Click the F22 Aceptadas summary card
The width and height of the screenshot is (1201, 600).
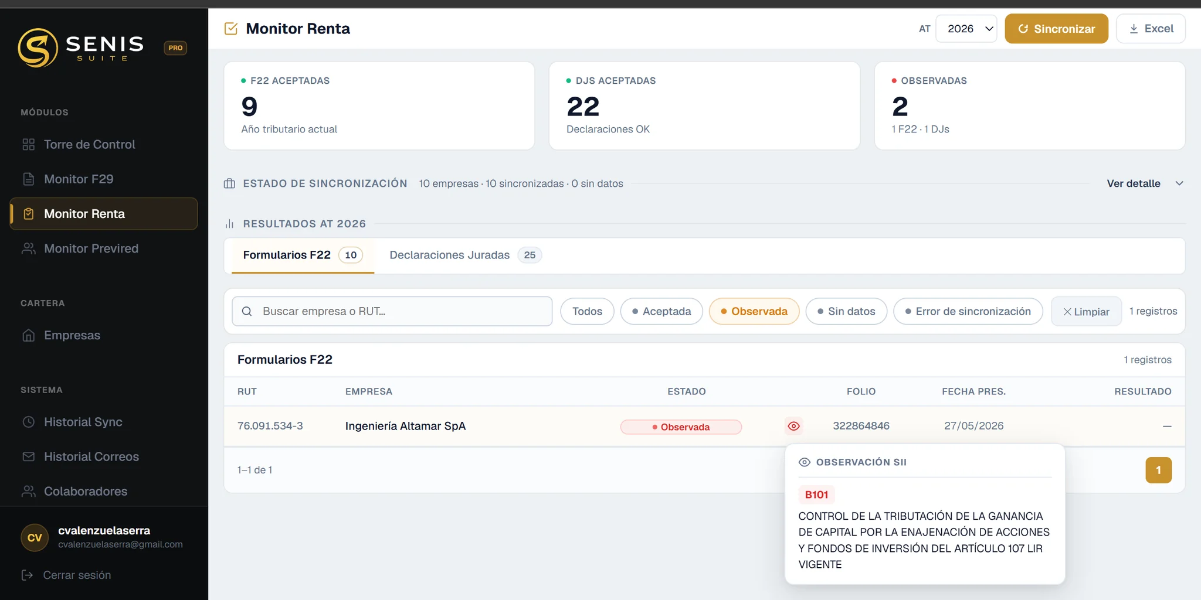[379, 105]
